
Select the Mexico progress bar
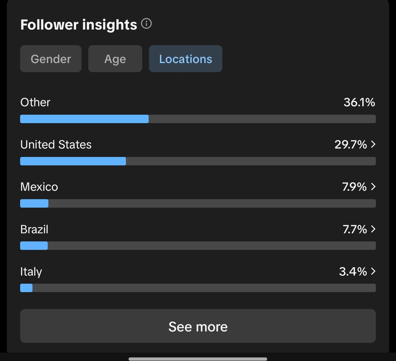[x=198, y=203]
